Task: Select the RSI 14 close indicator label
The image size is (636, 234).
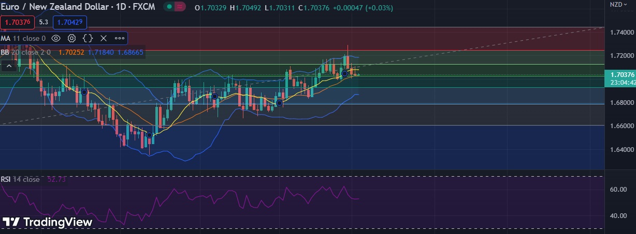Action: (x=21, y=179)
